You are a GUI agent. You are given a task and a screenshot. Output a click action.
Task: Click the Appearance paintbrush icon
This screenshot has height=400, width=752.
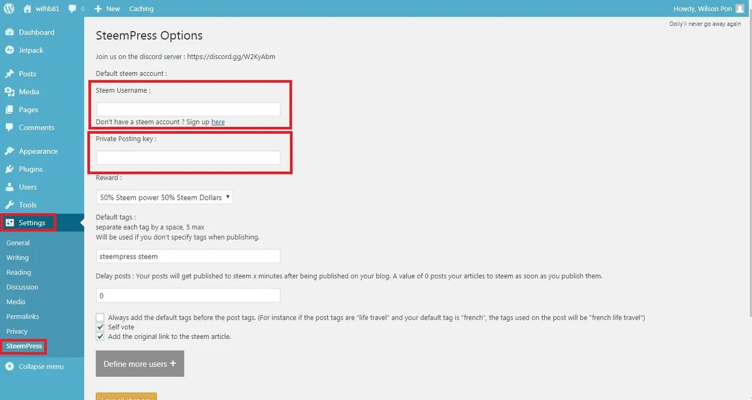(9, 151)
